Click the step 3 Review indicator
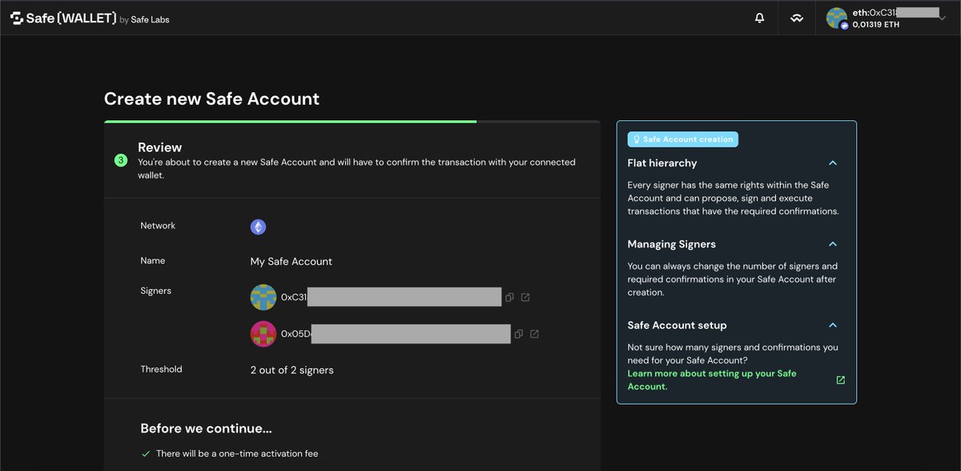This screenshot has height=471, width=961. pyautogui.click(x=120, y=160)
